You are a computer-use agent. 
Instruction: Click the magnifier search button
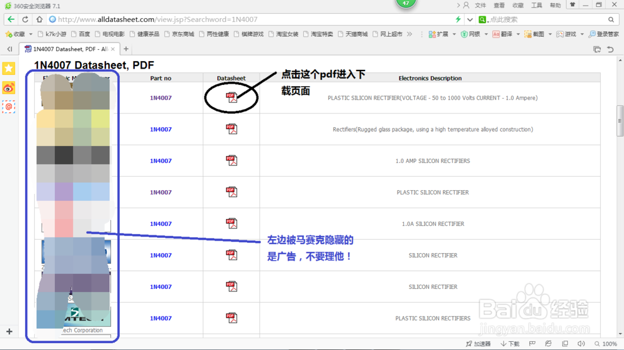coord(612,19)
